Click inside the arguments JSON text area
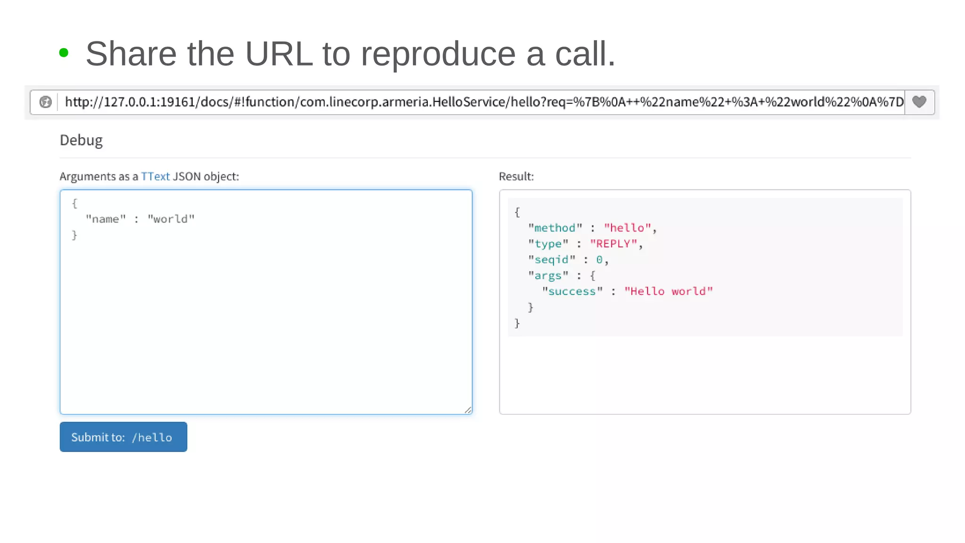This screenshot has height=543, width=965. click(x=266, y=302)
